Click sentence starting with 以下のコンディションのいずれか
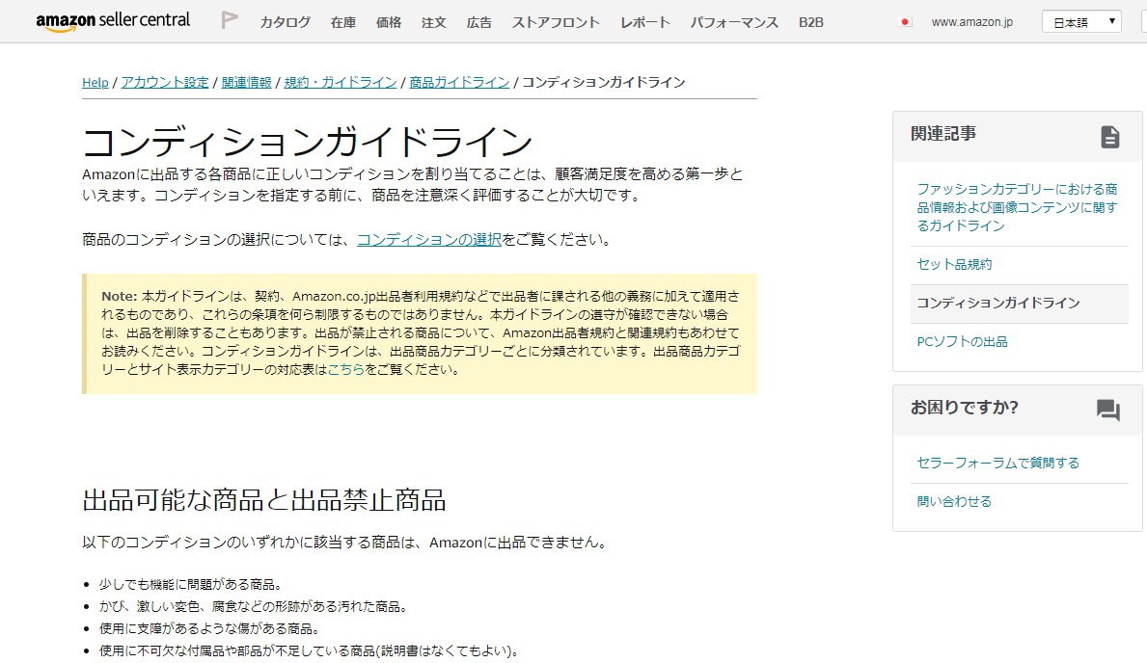Image resolution: width=1147 pixels, height=663 pixels. [x=345, y=544]
